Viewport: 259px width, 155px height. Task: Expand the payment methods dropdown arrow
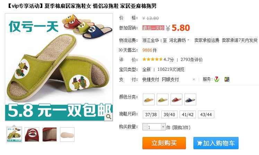(x=194, y=79)
